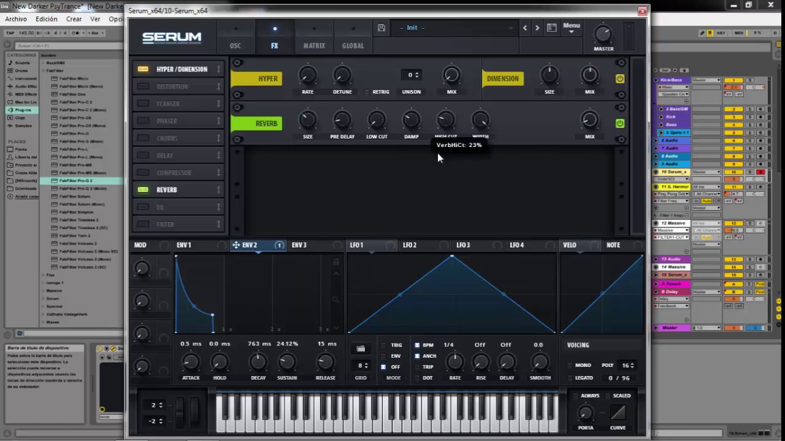Viewport: 785px width, 441px height.
Task: Toggle the LFO ANCH checkbox
Action: click(417, 356)
